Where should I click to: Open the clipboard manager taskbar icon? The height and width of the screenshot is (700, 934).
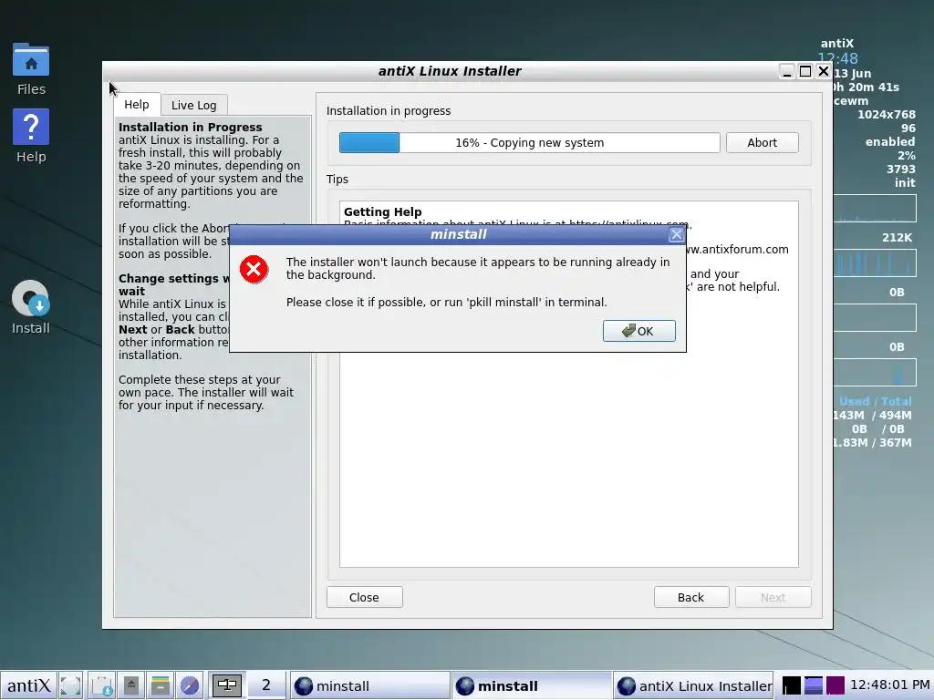point(102,685)
